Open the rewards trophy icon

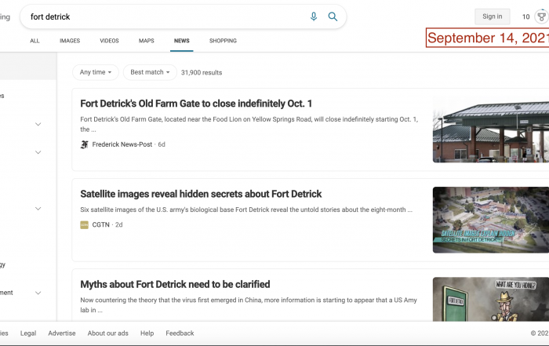coord(542,16)
